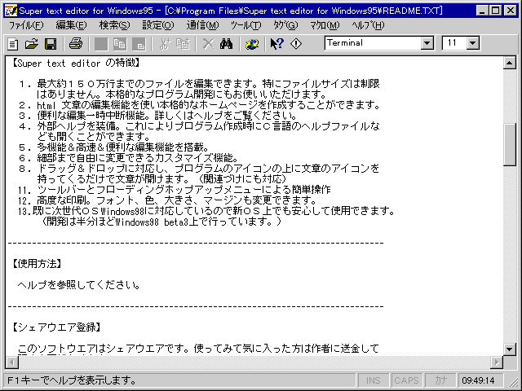The height and width of the screenshot is (391, 522).
Task: Click the heading 【使用方法】
Action: [x=37, y=264]
